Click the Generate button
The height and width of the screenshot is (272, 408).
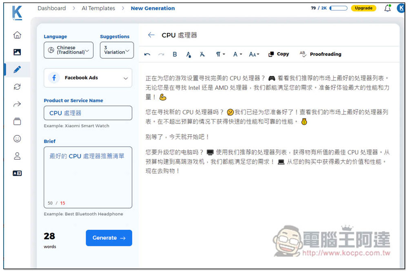coord(109,238)
